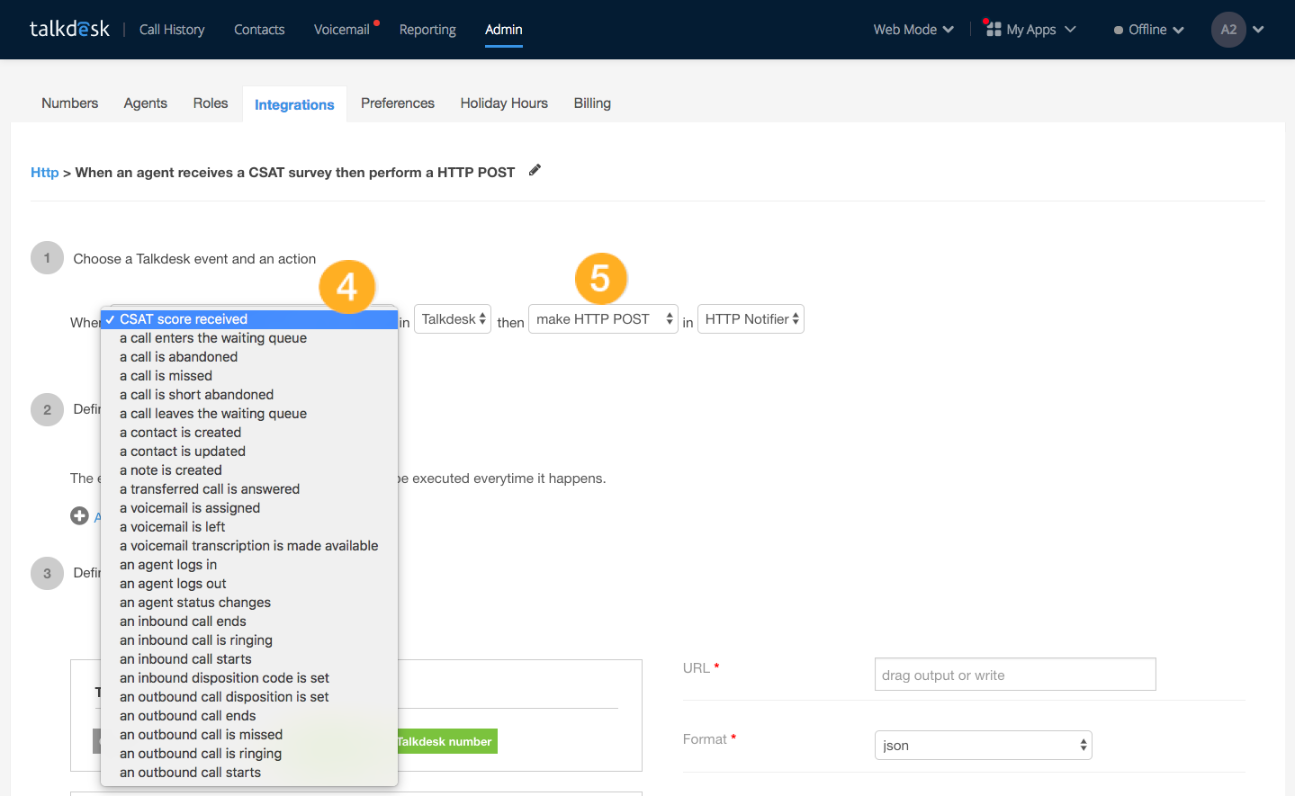Image resolution: width=1295 pixels, height=796 pixels.
Task: Click the URL input field
Action: click(x=1014, y=674)
